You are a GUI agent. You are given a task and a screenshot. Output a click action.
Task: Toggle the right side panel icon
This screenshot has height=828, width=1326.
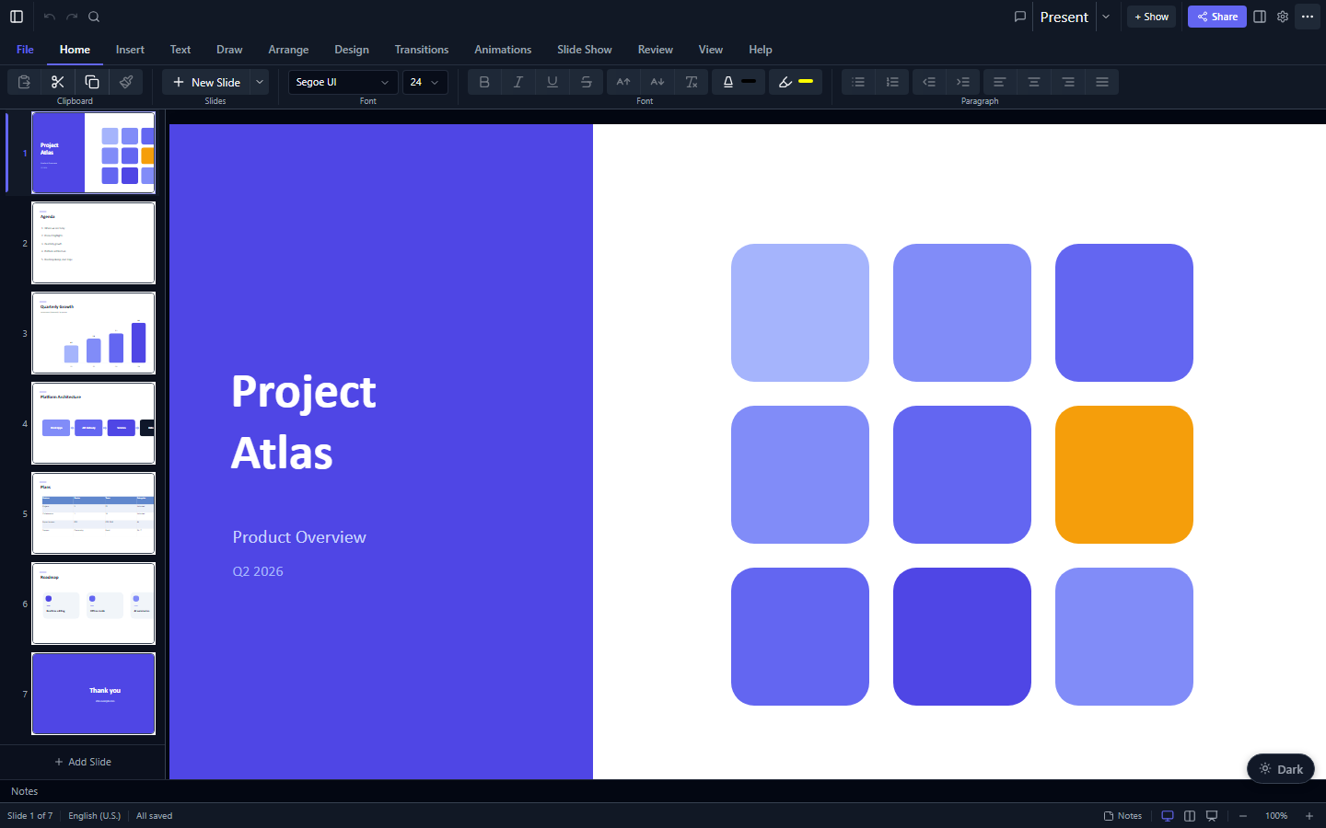tap(1260, 17)
